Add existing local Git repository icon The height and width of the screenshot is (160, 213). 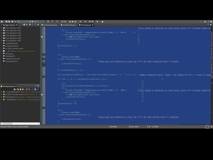(18, 89)
